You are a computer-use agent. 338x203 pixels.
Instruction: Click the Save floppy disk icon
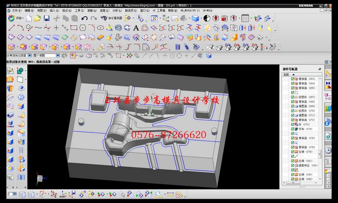click(x=46, y=18)
